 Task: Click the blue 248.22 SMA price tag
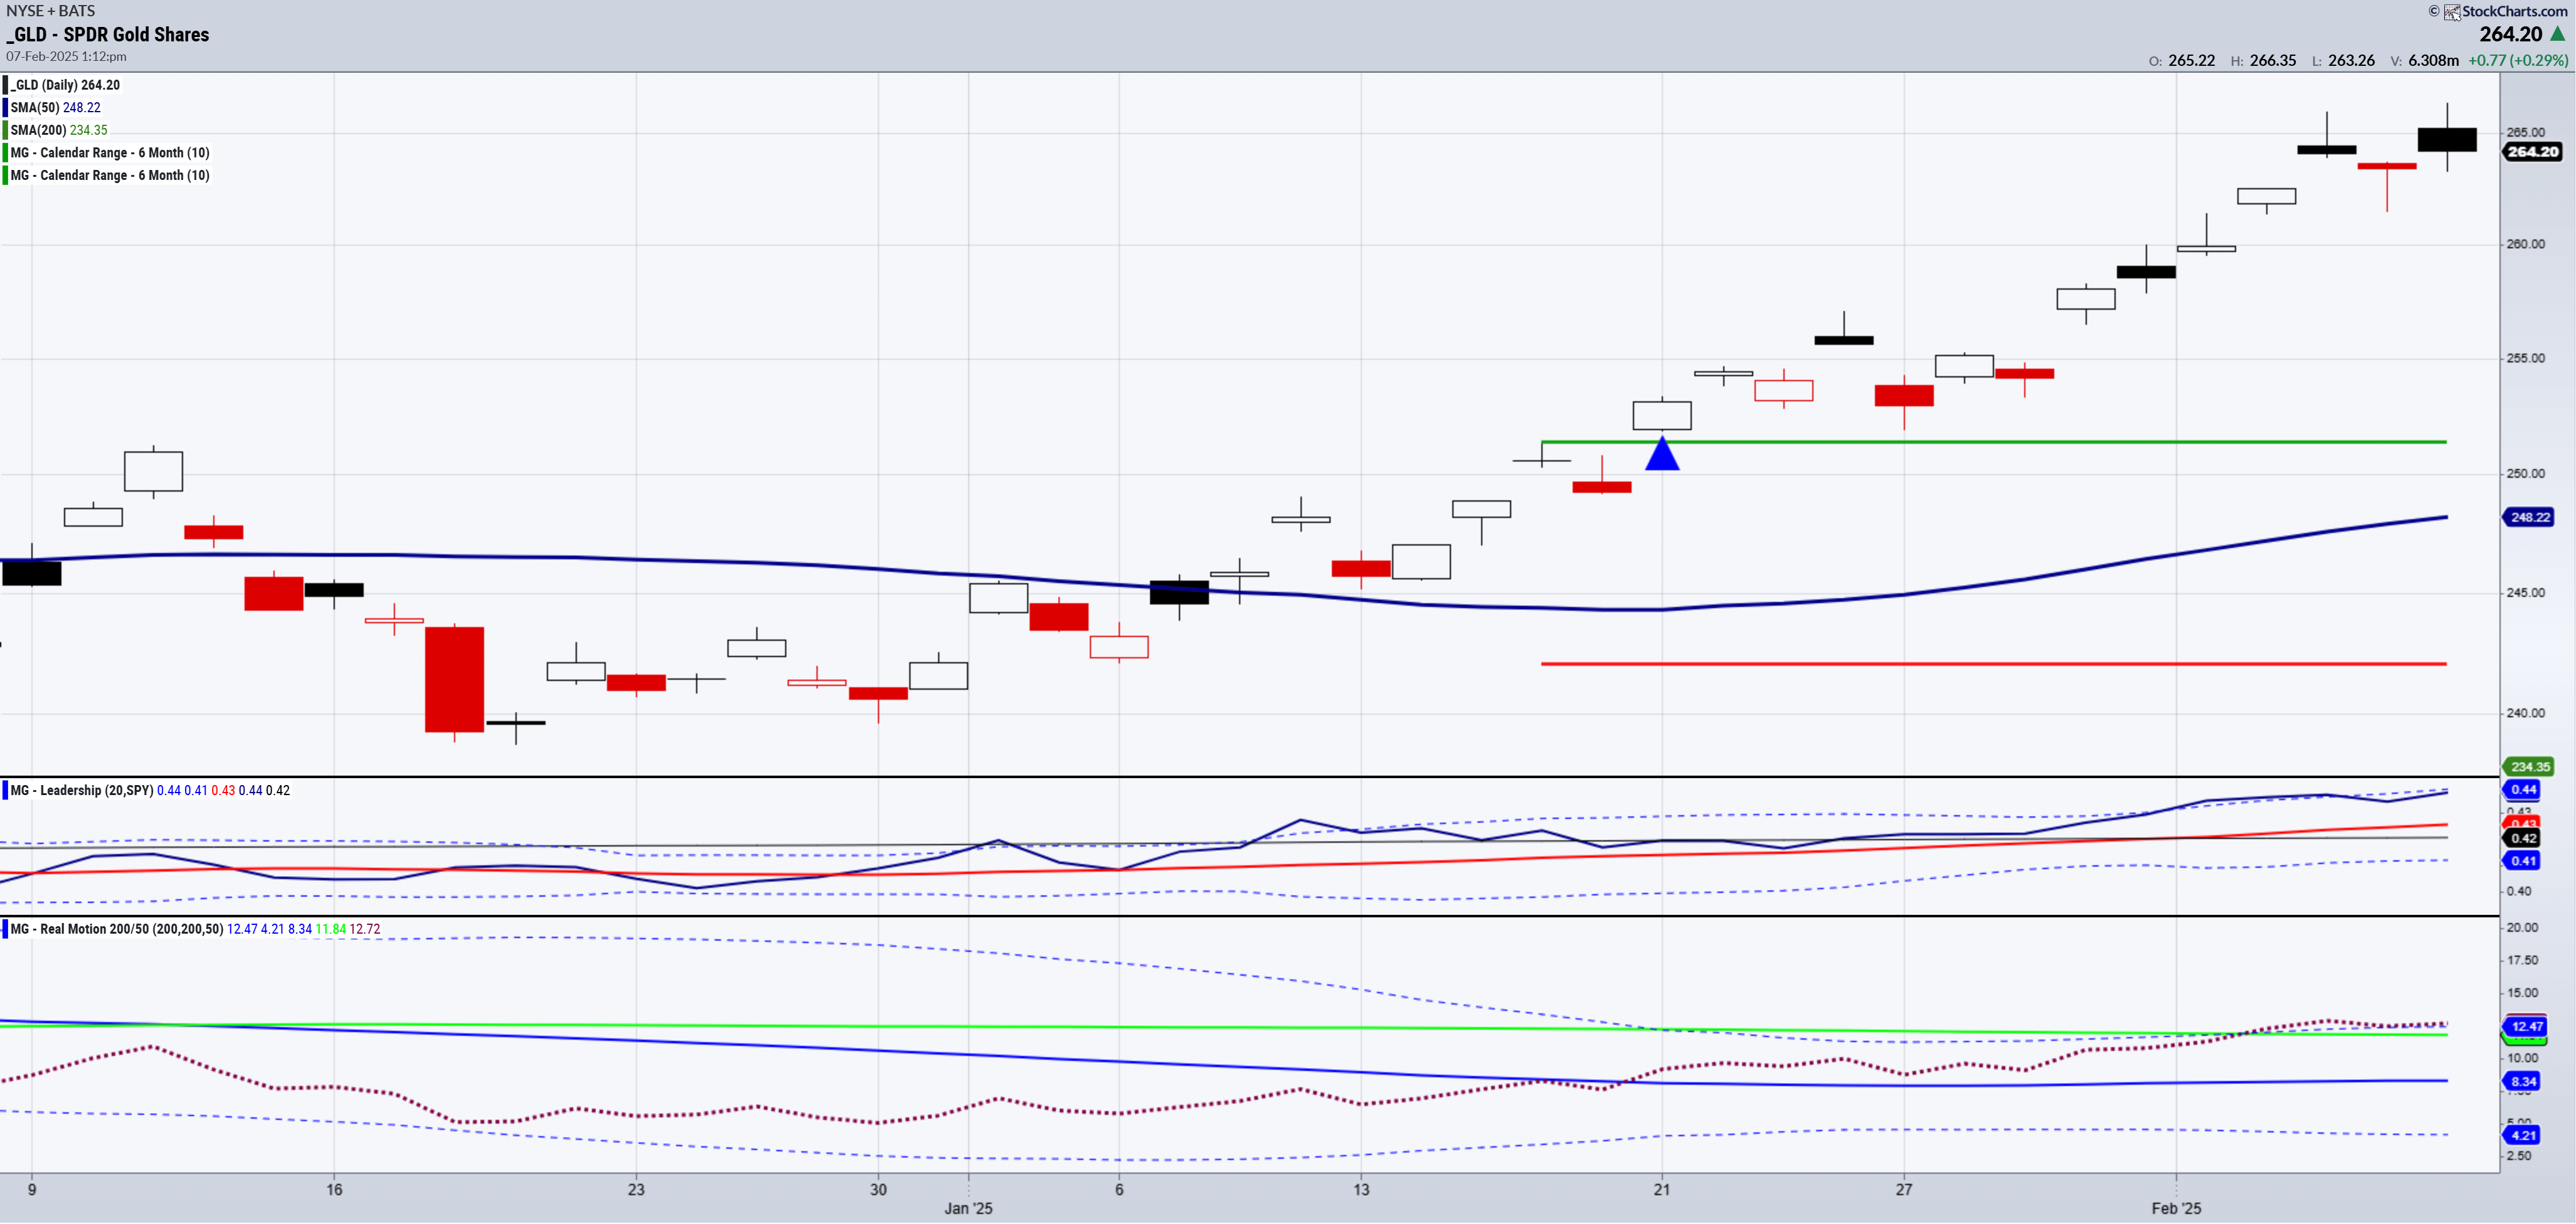point(2529,518)
